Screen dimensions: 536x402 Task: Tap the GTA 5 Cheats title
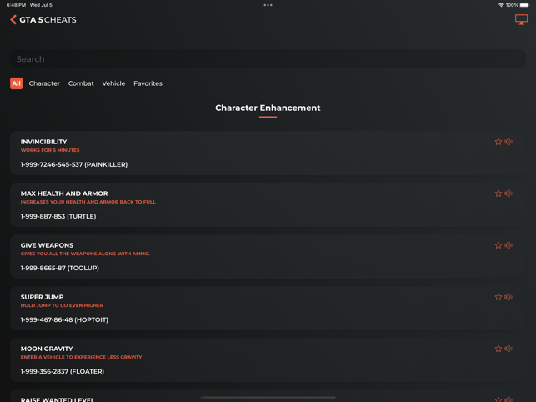click(x=48, y=20)
